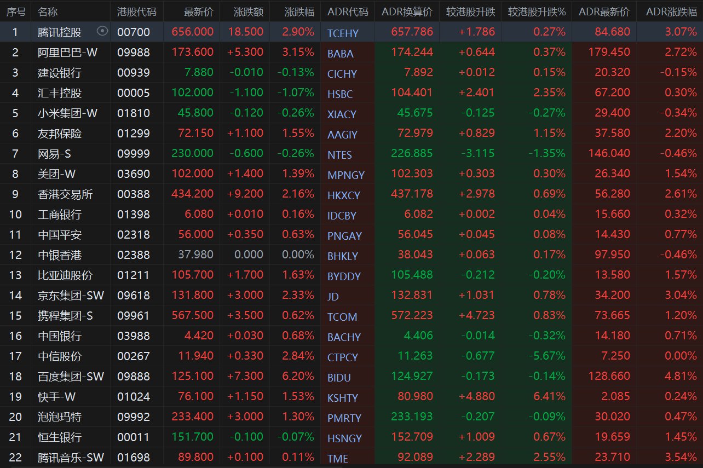Click the circle icon beside 腾讯控股
This screenshot has height=468, width=703.
click(x=102, y=32)
